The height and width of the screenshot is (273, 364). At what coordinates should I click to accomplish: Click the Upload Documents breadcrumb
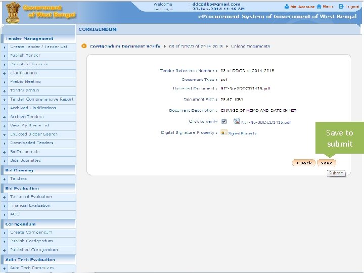point(250,46)
